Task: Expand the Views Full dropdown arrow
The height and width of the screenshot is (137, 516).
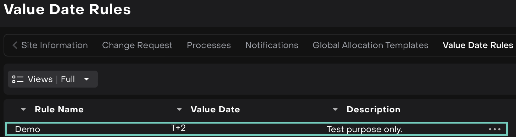Action: tap(86, 79)
